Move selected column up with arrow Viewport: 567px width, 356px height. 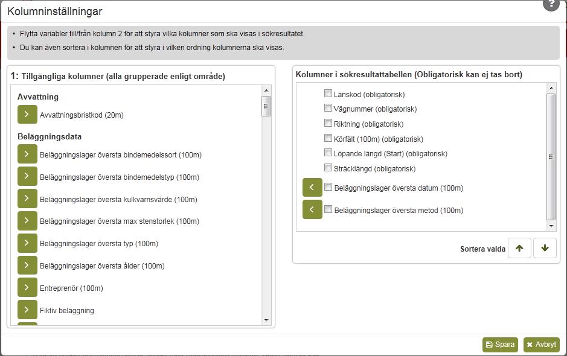click(x=519, y=248)
